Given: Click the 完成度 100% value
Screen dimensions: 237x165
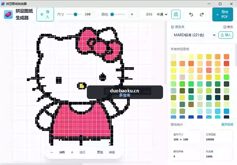Looking at the screenshot, I should pyautogui.click(x=209, y=157).
